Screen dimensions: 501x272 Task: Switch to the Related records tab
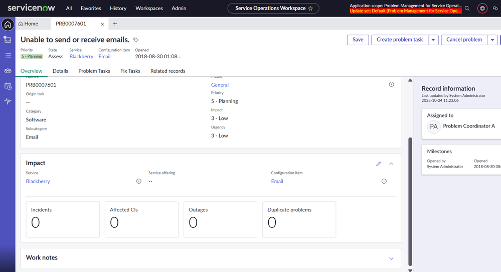click(168, 71)
